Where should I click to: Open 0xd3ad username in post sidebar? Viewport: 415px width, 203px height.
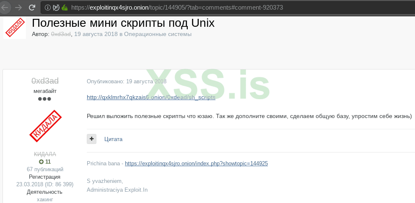(45, 81)
